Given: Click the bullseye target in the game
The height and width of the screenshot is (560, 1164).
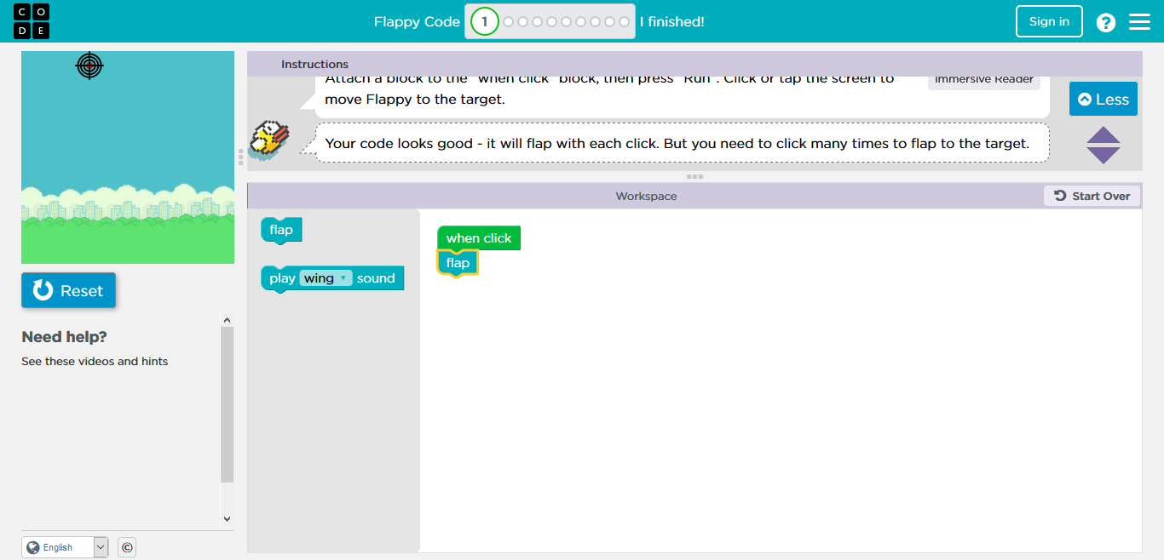Looking at the screenshot, I should coord(89,65).
